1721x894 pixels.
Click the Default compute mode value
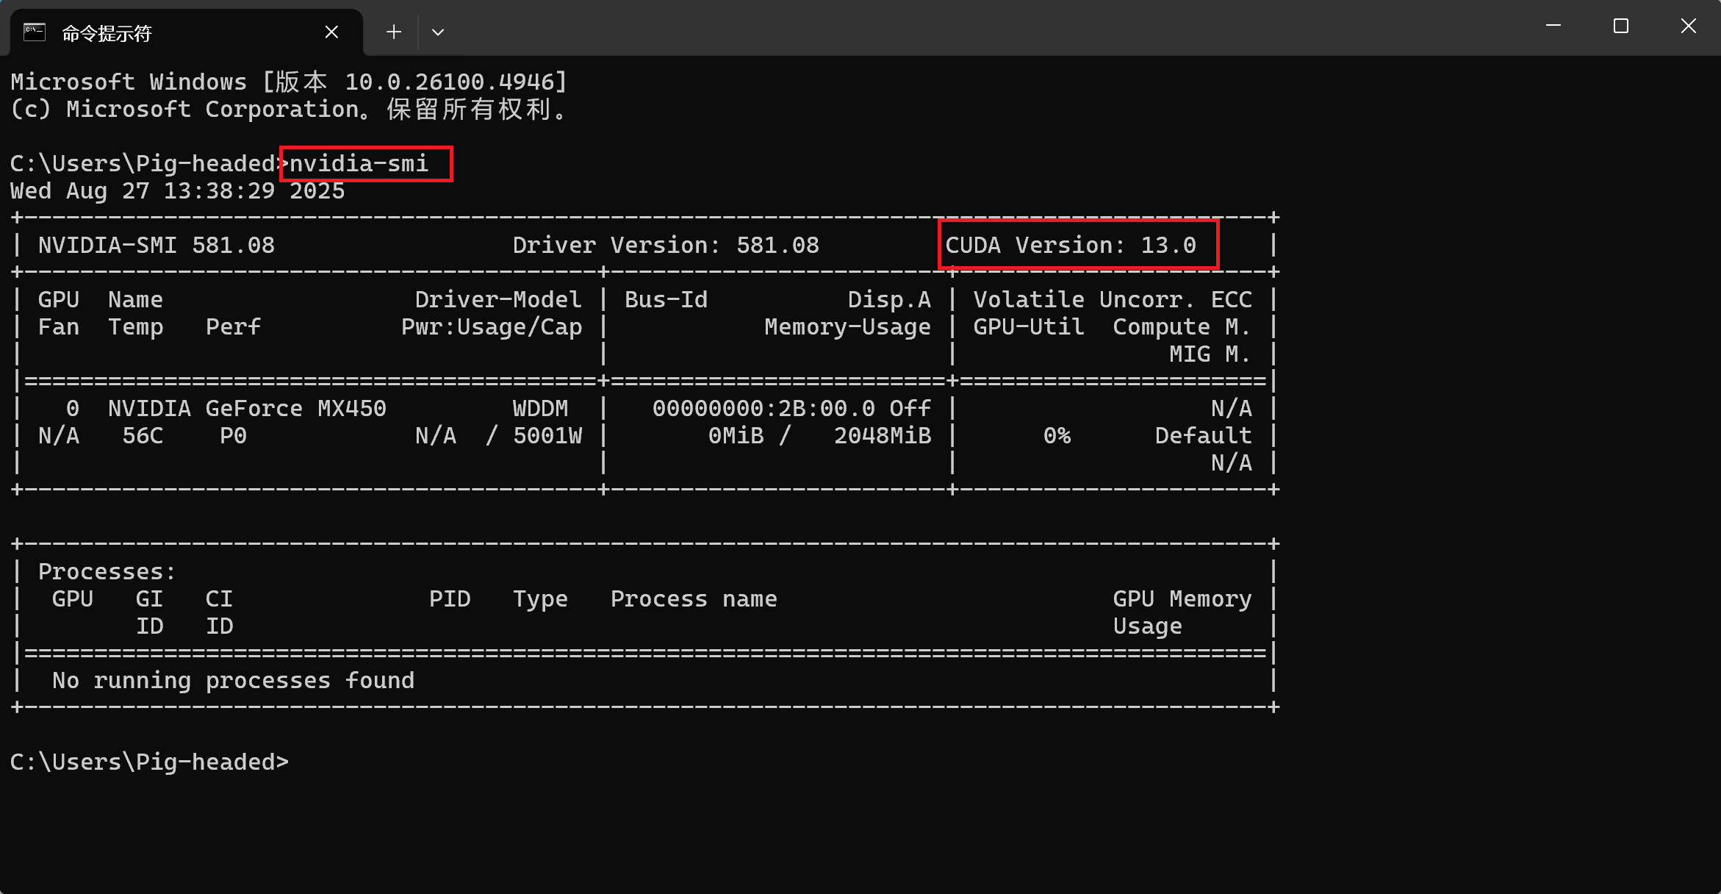(1203, 435)
